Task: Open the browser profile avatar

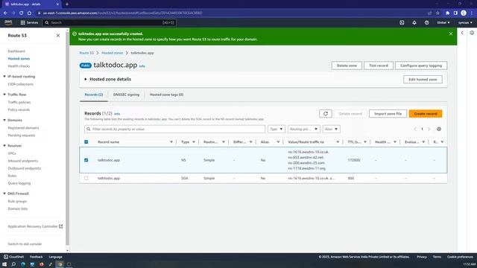Action: (464, 13)
